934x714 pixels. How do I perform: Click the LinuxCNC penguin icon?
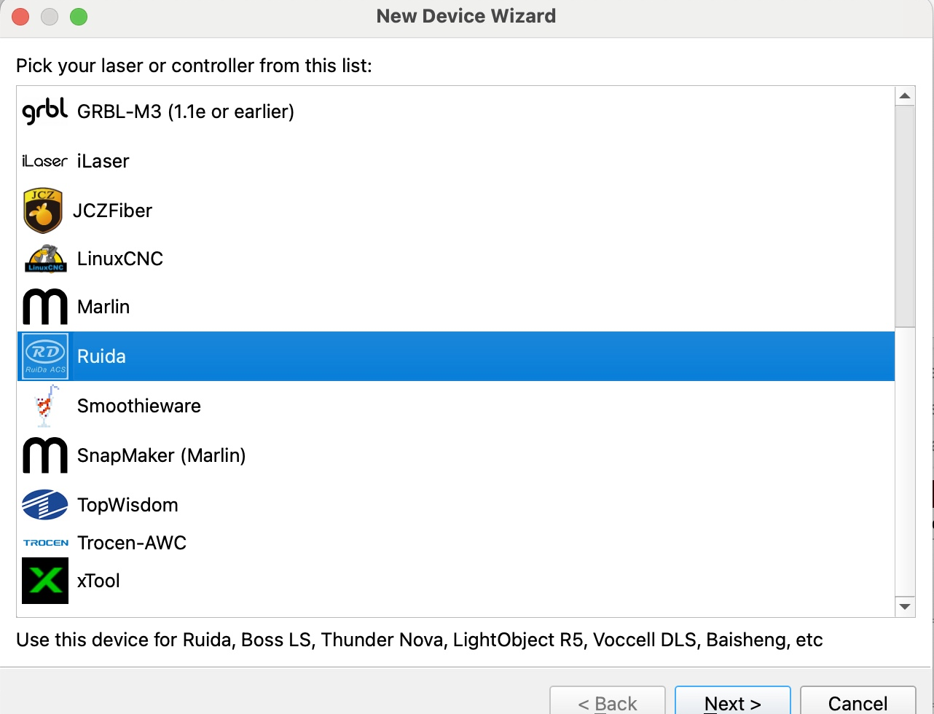coord(45,259)
